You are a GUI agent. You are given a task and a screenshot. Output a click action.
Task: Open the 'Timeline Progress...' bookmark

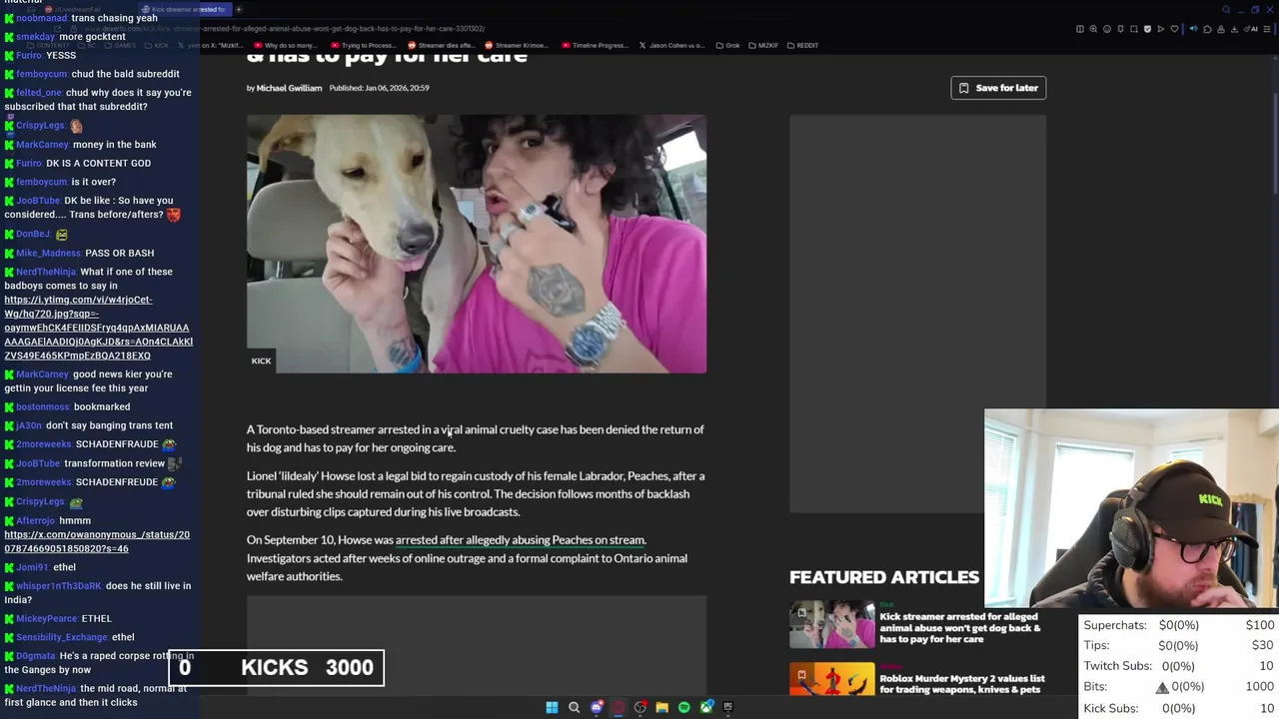point(596,45)
